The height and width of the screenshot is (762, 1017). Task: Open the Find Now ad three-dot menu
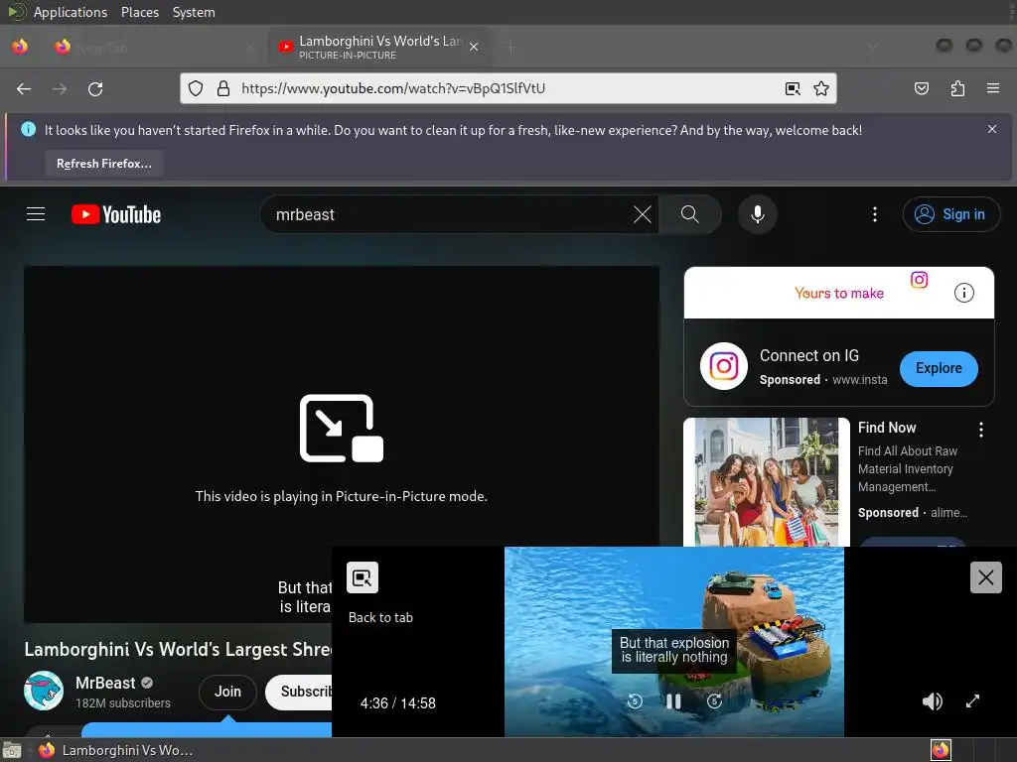tap(980, 429)
